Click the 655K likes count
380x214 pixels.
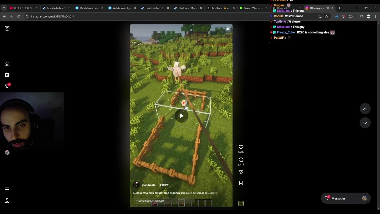(241, 152)
